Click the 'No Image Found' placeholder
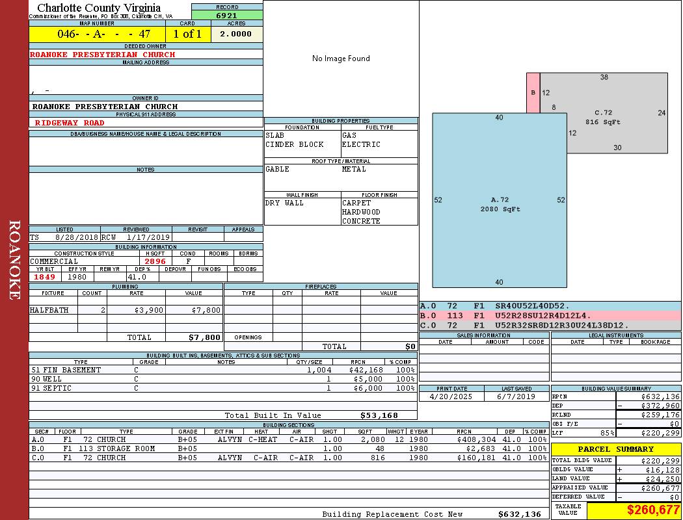The width and height of the screenshot is (683, 520). [x=341, y=58]
